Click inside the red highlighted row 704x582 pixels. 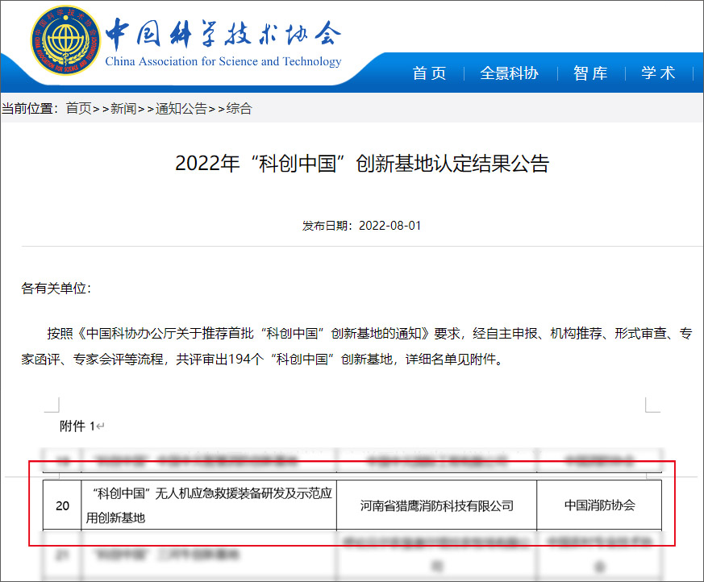(x=352, y=505)
